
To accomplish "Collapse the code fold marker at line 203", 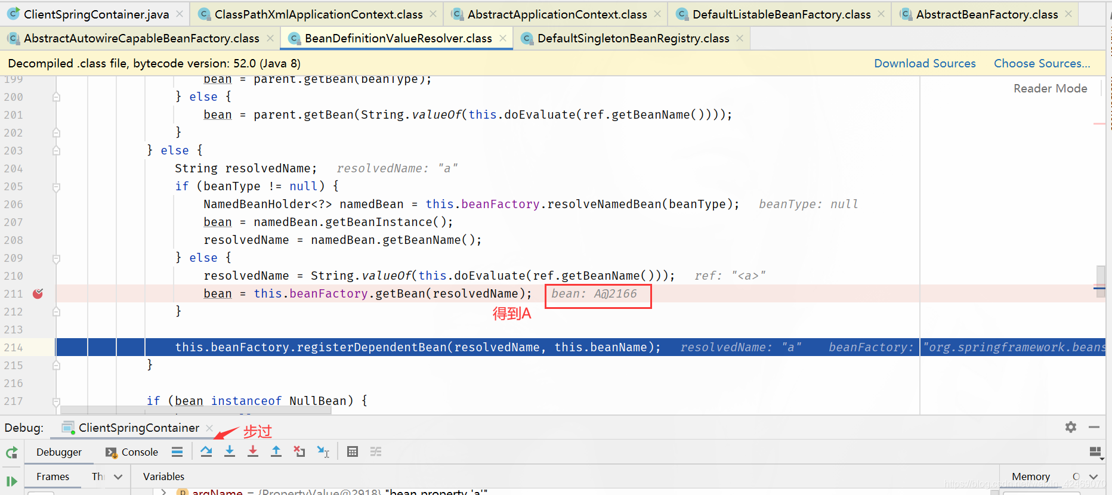I will pyautogui.click(x=56, y=151).
